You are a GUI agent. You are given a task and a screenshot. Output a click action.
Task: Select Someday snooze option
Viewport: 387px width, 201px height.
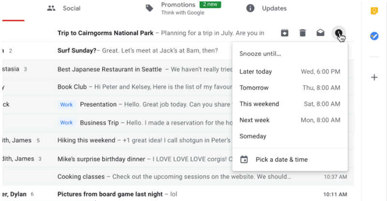[x=253, y=136]
